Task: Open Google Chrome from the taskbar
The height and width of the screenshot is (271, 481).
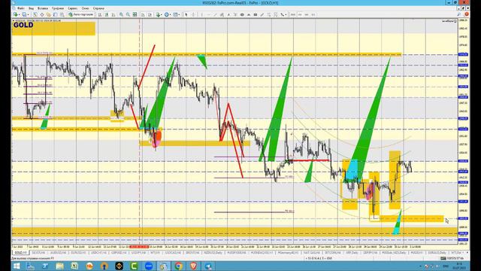Action: pos(179,266)
